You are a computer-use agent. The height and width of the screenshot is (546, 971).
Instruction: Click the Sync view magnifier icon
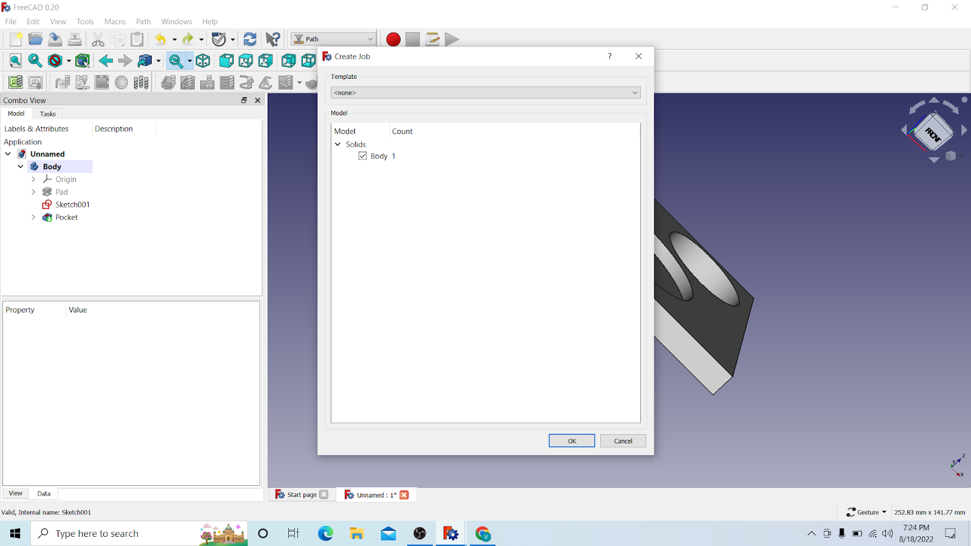176,61
